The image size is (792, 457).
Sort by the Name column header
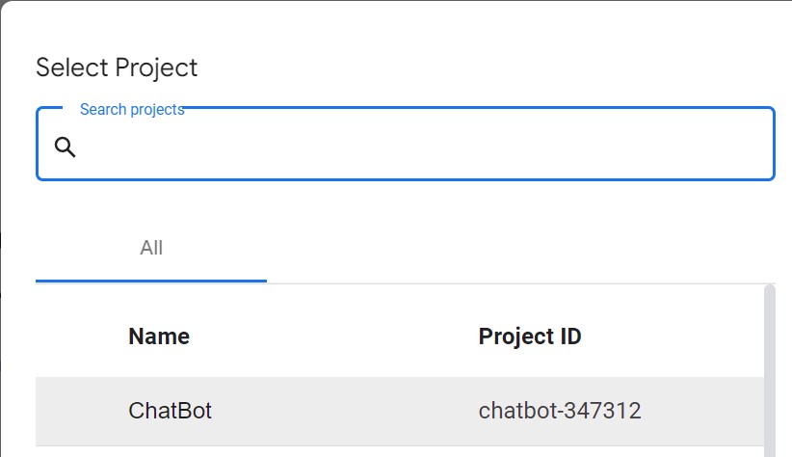point(159,336)
